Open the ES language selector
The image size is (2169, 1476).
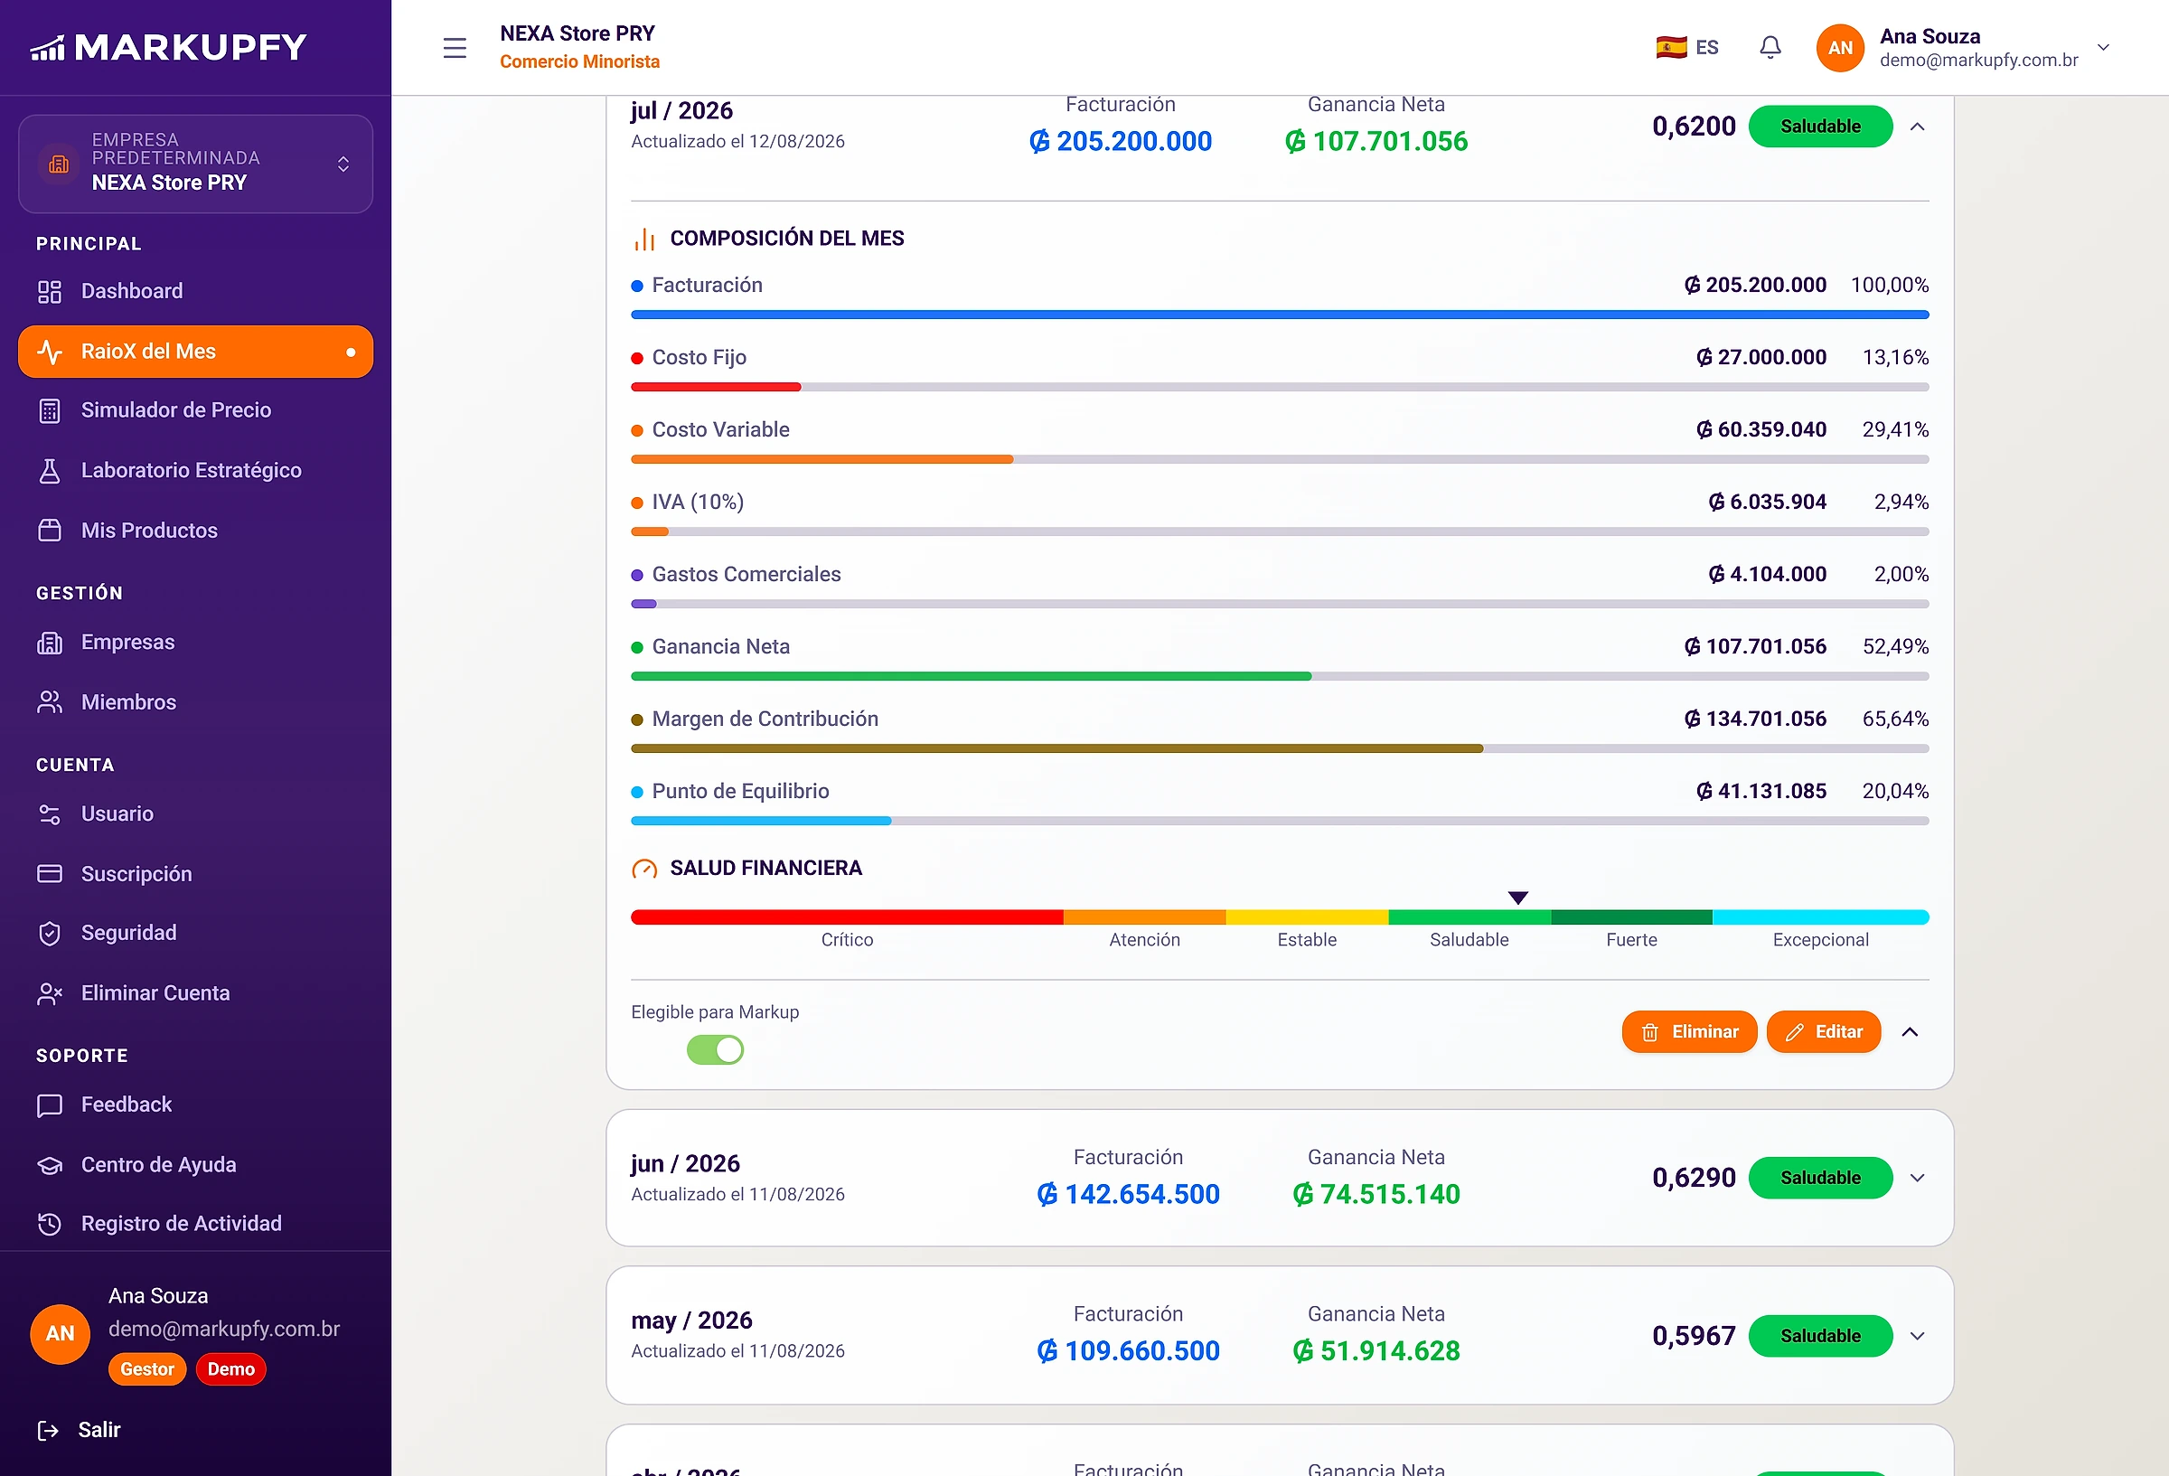click(1687, 48)
